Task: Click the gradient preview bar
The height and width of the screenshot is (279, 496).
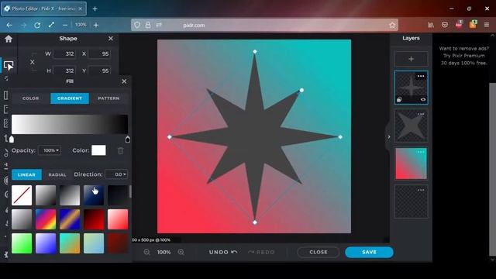Action: [70, 124]
